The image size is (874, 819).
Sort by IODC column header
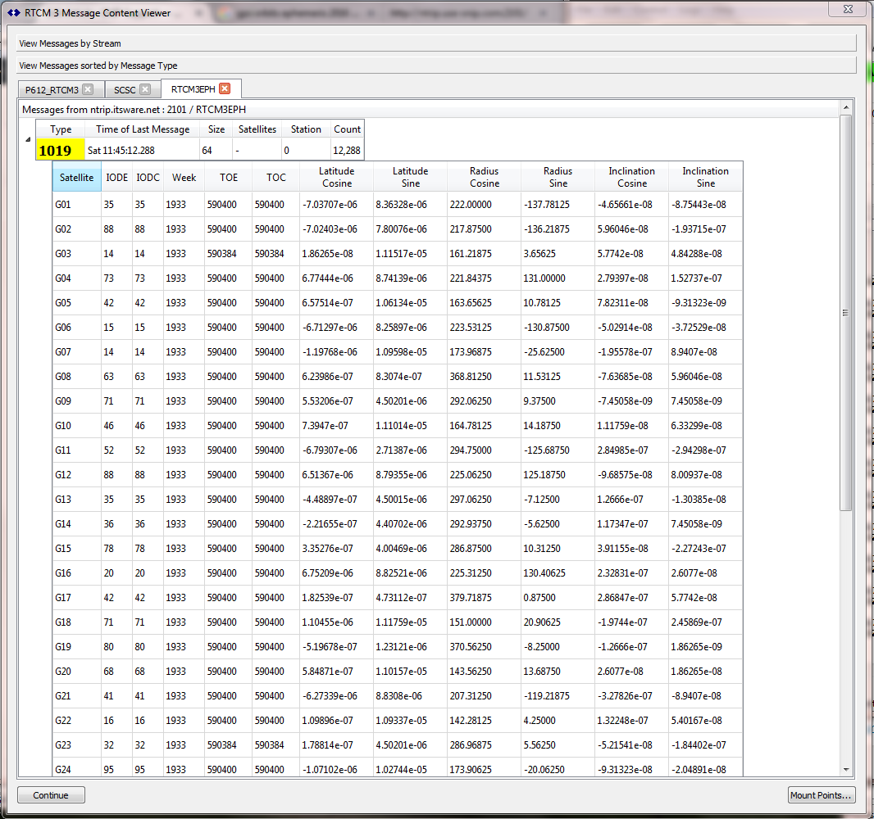(148, 177)
